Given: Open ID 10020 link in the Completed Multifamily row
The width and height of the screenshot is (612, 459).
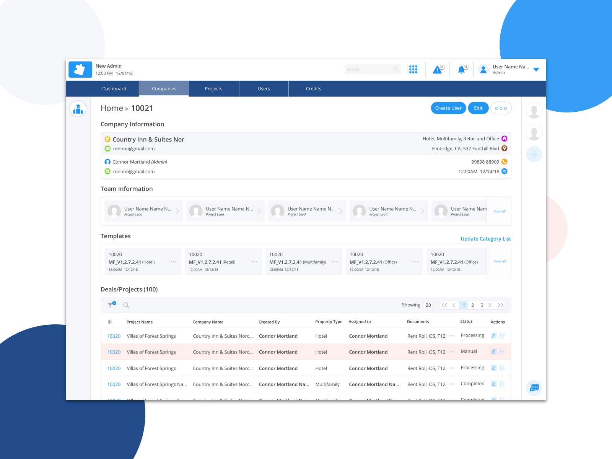Looking at the screenshot, I should [114, 384].
